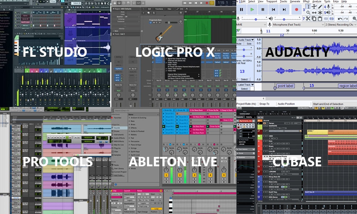Viewport: 357px width, 214px height.
Task: Click Silence Audio icon in Audacity toolbar
Action: pos(332,19)
